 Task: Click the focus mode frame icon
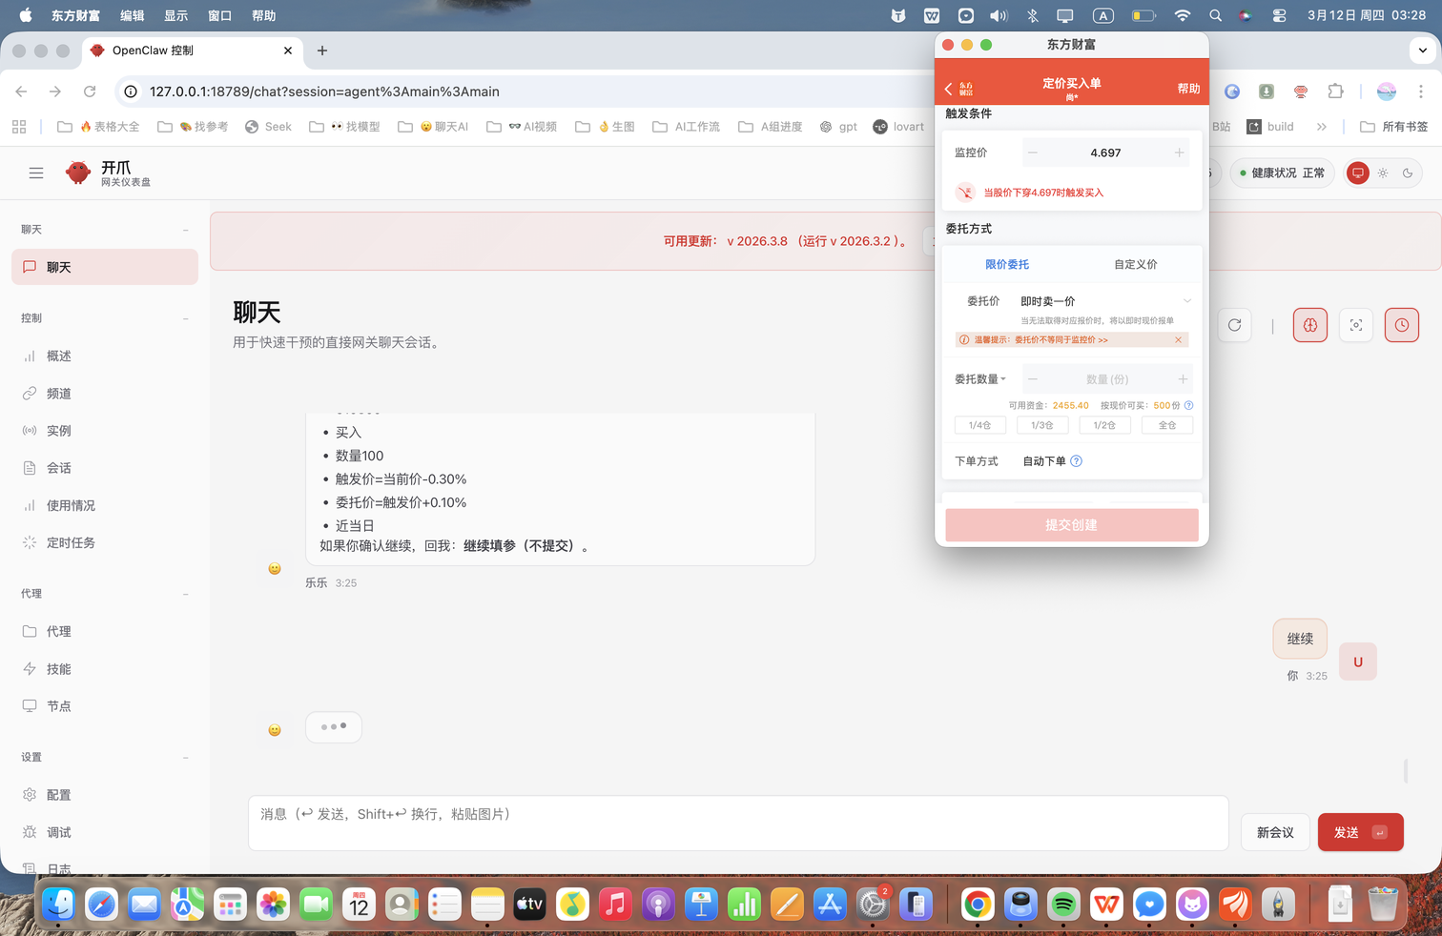(x=1355, y=325)
